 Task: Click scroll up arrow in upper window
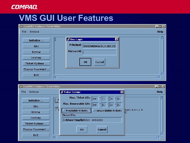pyautogui.click(x=163, y=38)
